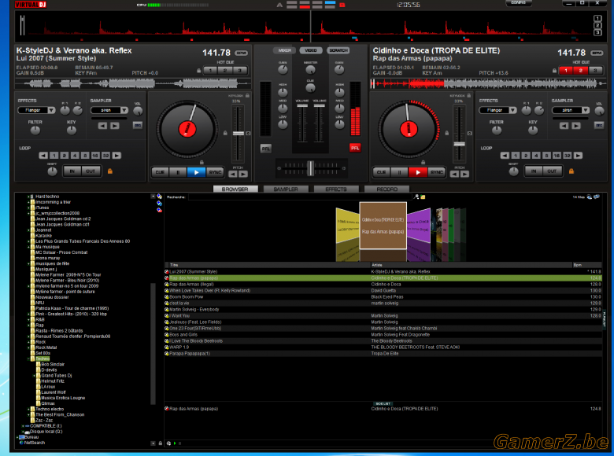Activate hot cue 1 on left deck
Screen dimensions: 614x456
pos(210,71)
